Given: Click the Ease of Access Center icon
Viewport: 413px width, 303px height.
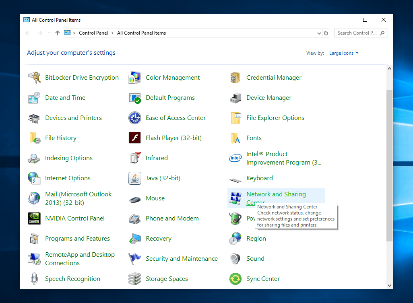Looking at the screenshot, I should coord(135,117).
